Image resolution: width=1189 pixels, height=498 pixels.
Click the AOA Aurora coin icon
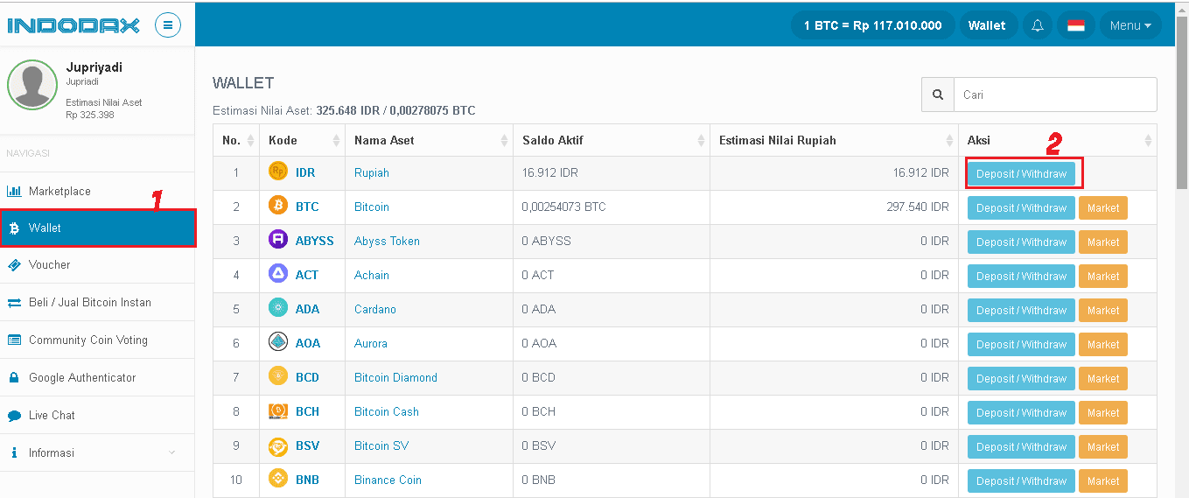point(278,342)
